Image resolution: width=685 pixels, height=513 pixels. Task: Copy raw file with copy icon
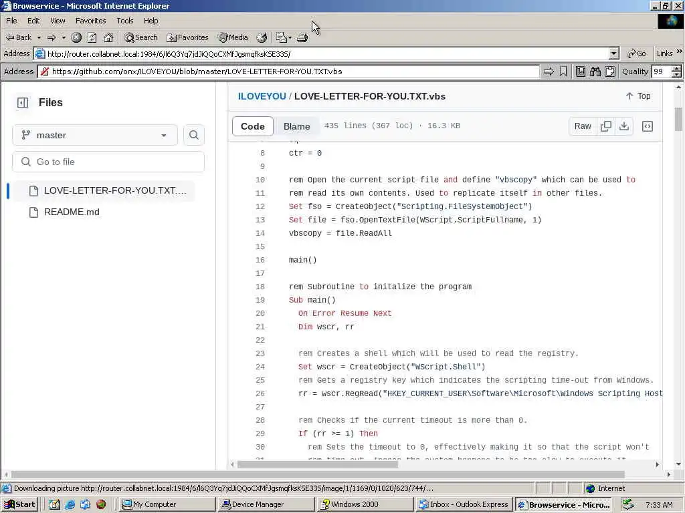[x=606, y=126]
